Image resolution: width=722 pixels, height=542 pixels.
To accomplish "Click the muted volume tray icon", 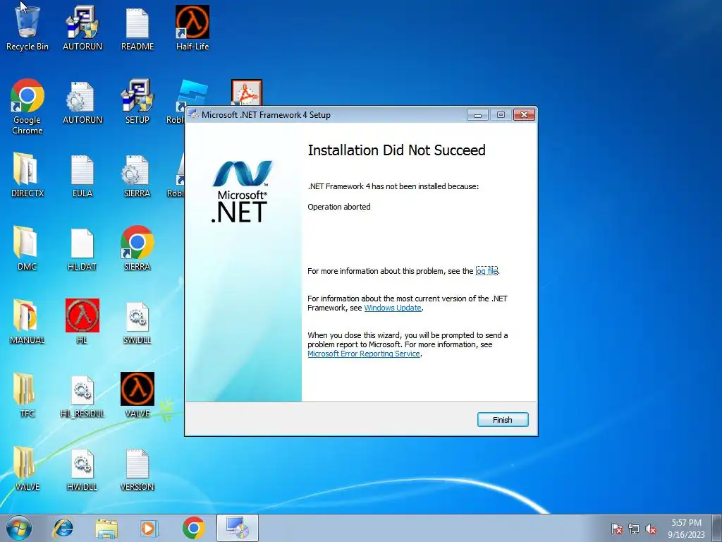I will [x=651, y=529].
